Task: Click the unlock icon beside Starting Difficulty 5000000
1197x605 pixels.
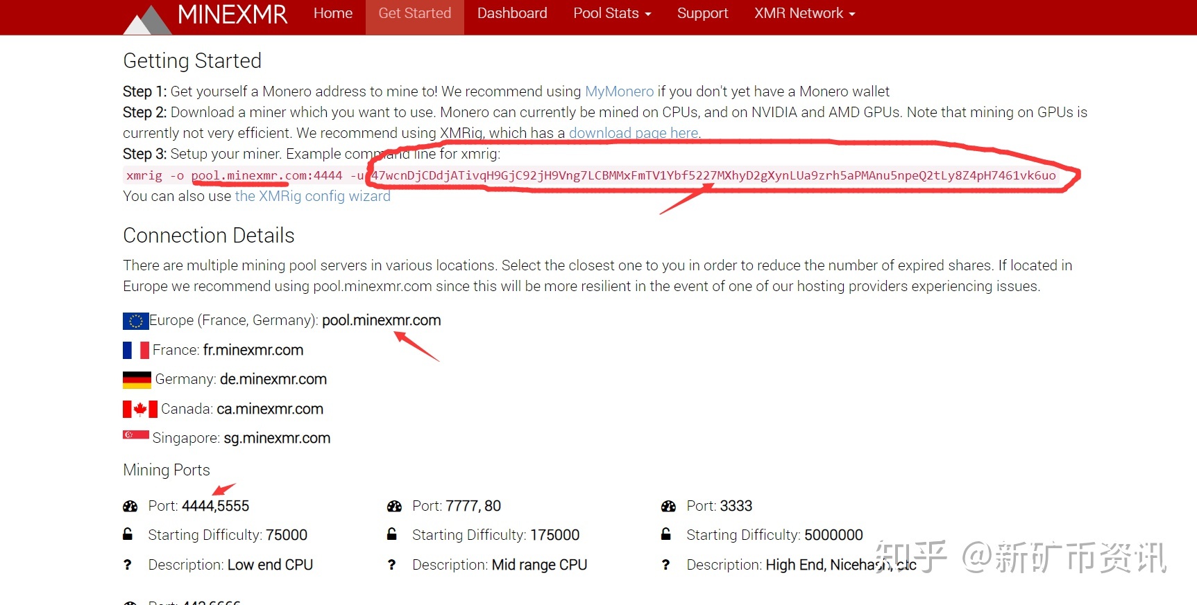Action: (x=666, y=534)
